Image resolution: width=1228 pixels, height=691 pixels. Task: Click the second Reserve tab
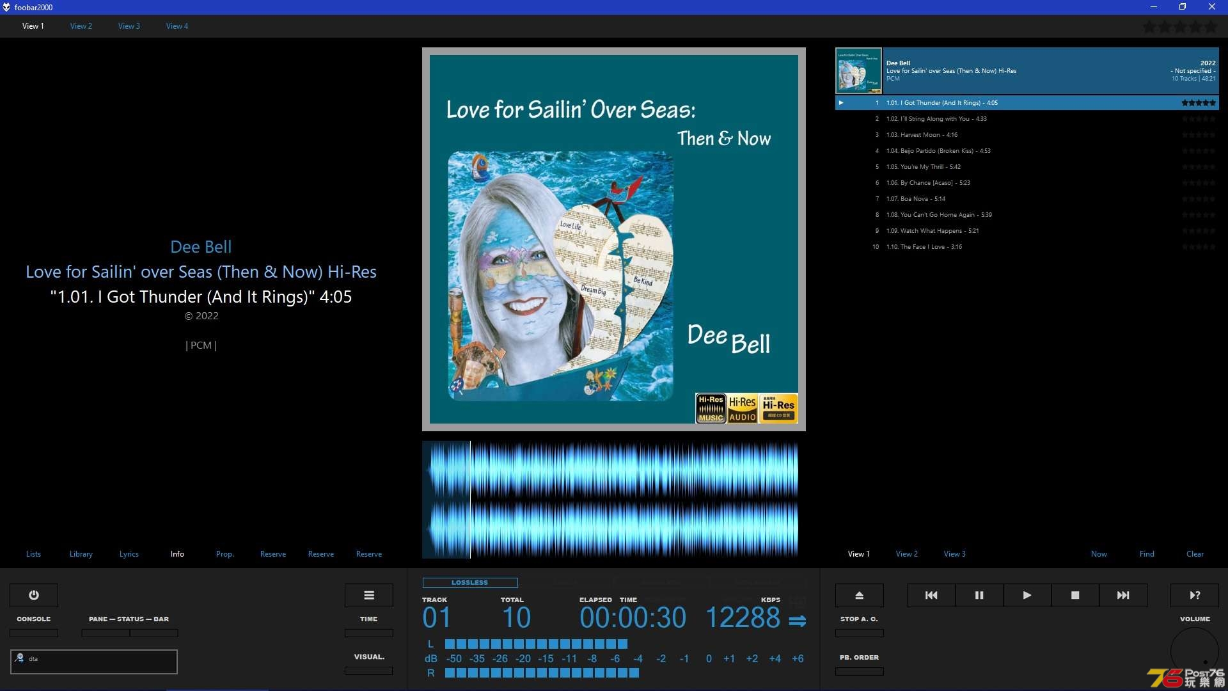321,554
